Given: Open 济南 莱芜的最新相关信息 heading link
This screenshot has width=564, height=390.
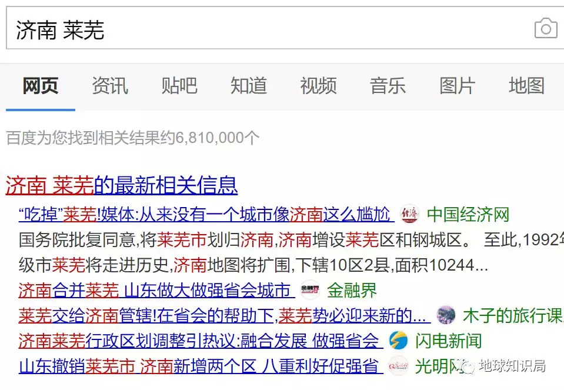Looking at the screenshot, I should tap(122, 186).
